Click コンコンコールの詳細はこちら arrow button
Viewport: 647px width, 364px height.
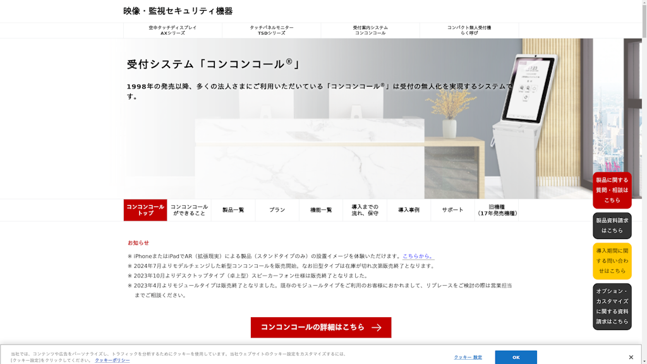tap(321, 327)
